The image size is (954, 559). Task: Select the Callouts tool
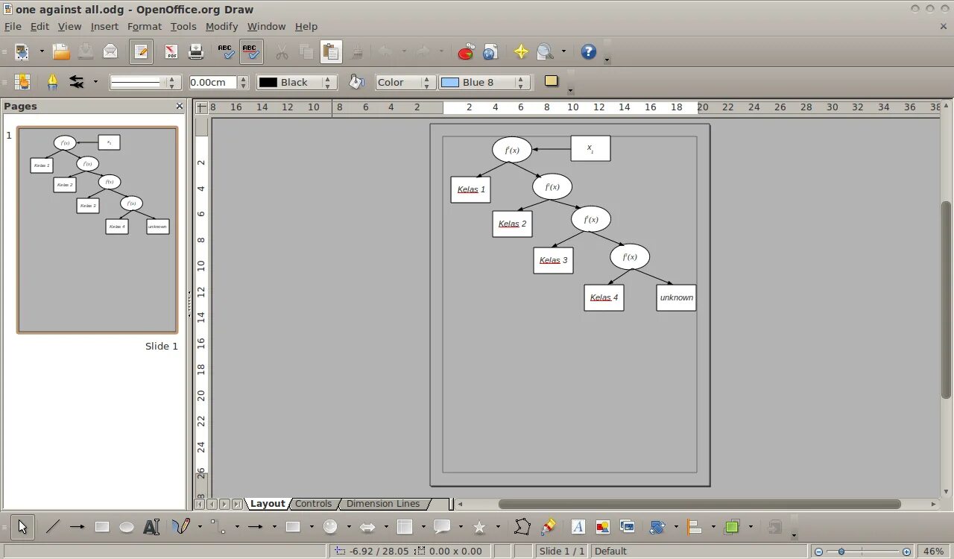(x=442, y=527)
